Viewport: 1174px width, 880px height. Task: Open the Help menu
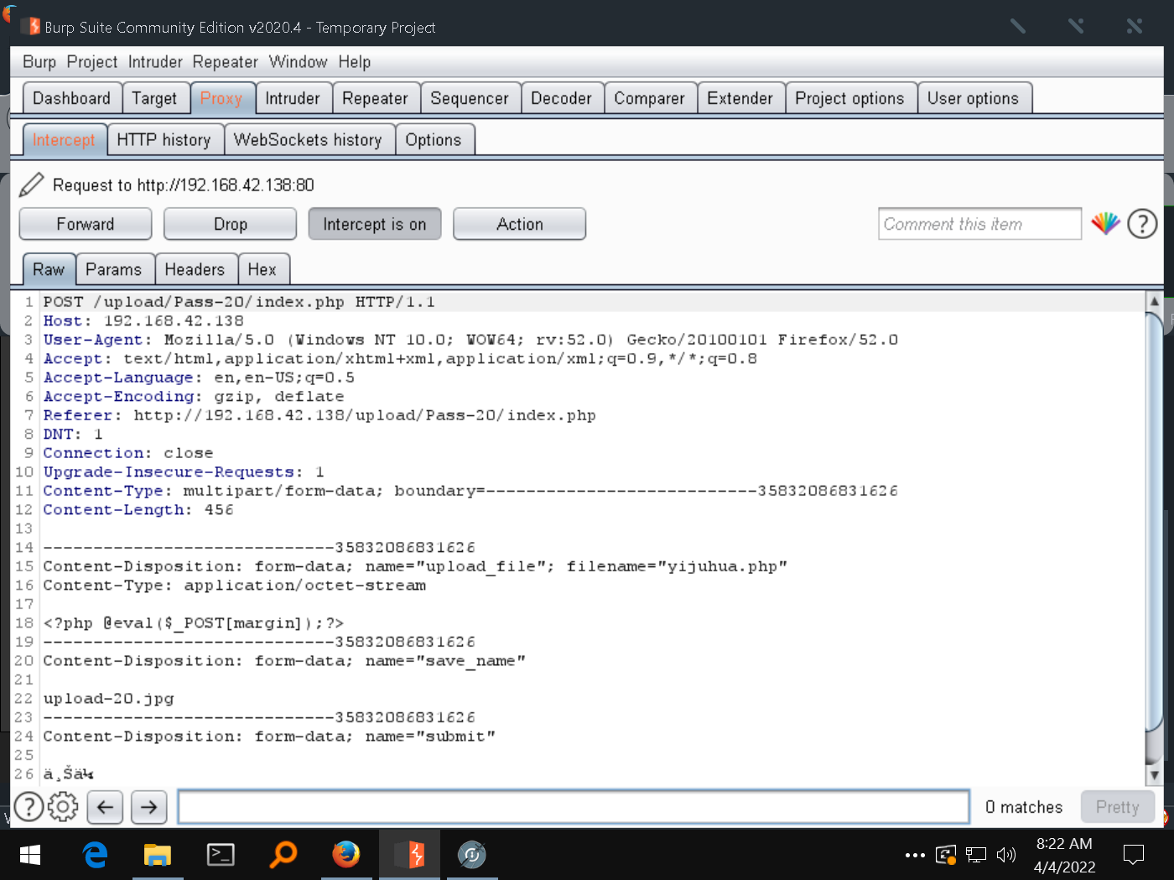coord(355,62)
